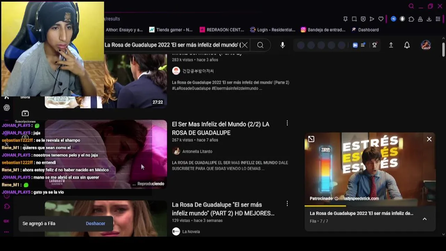This screenshot has height=251, width=446.
Task: Open the extensions puzzle piece menu
Action: [x=412, y=19]
